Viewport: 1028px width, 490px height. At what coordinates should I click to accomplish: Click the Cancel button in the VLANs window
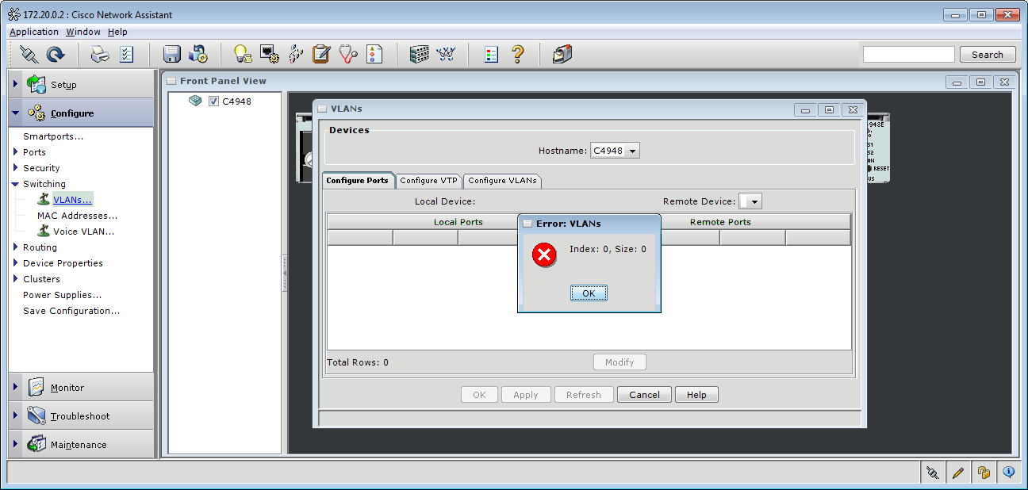644,395
